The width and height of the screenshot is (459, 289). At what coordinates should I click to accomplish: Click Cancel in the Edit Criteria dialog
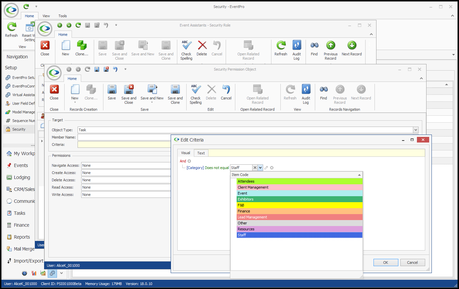(412, 262)
